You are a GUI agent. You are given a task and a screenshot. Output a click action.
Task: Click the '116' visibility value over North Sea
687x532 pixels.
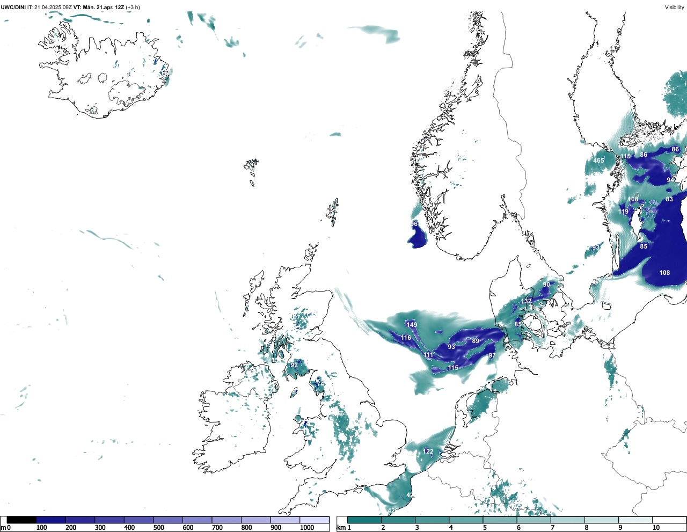click(x=406, y=338)
